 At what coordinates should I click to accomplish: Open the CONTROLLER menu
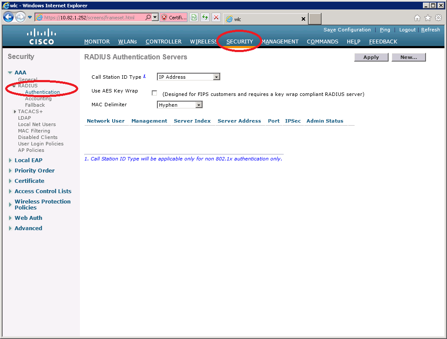pyautogui.click(x=164, y=42)
